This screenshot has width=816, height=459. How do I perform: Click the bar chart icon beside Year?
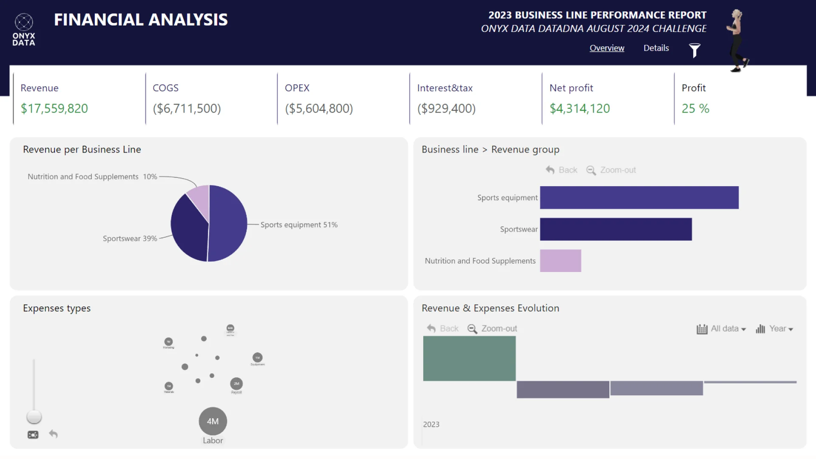click(x=760, y=329)
